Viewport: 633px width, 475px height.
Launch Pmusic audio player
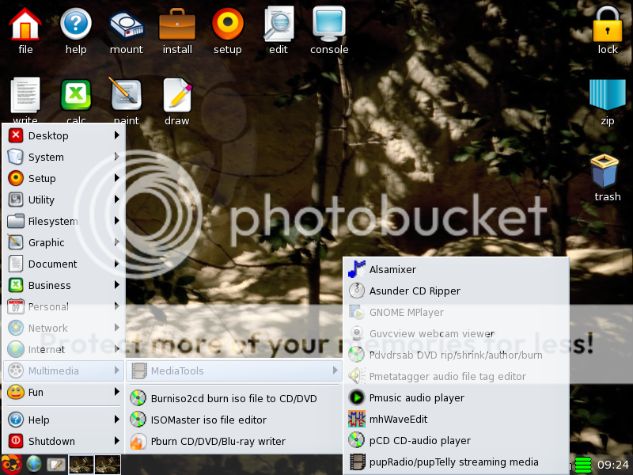tap(457, 398)
